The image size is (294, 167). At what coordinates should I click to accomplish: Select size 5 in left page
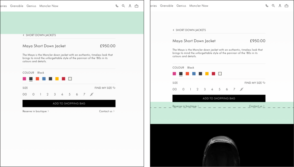69,94
